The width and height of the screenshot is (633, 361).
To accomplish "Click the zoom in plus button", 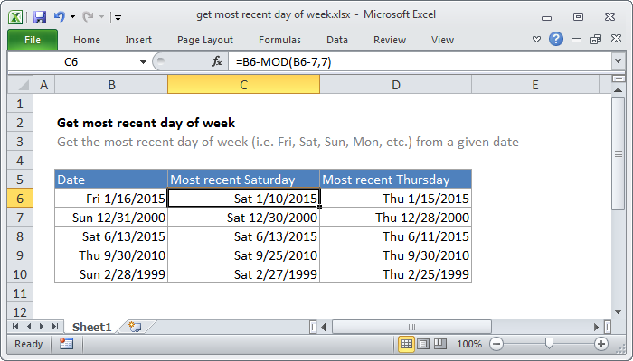I will click(x=601, y=344).
